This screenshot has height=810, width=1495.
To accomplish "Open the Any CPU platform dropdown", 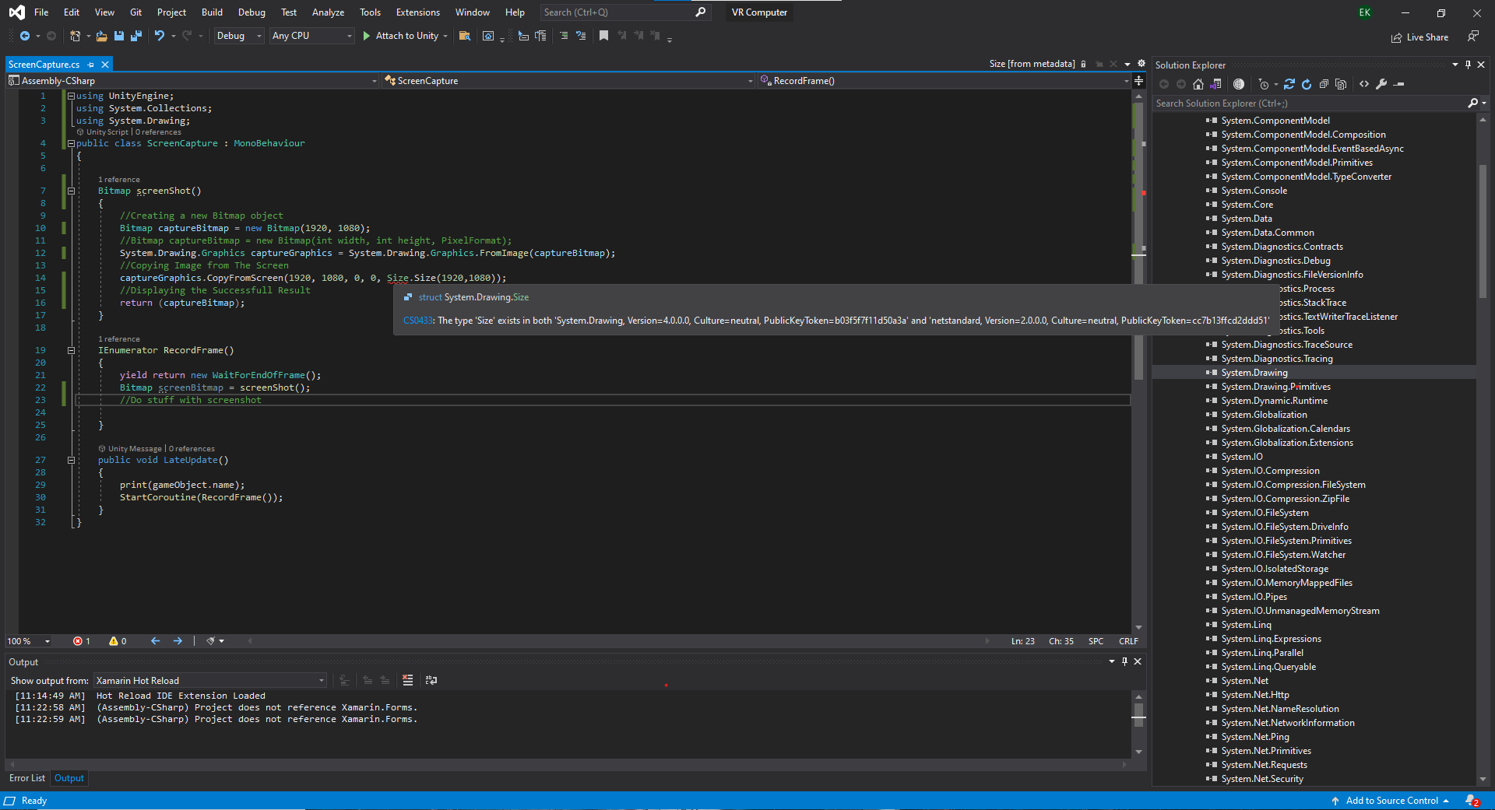I will click(311, 36).
